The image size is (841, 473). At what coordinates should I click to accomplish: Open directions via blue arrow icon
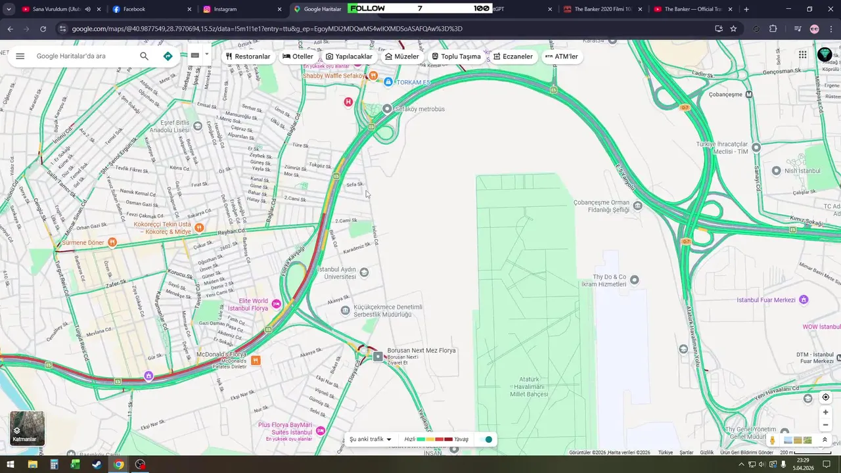(168, 56)
